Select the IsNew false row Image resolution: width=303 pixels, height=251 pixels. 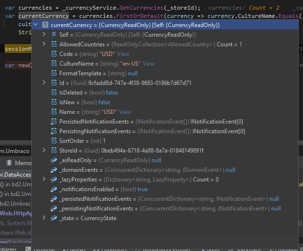165,102
